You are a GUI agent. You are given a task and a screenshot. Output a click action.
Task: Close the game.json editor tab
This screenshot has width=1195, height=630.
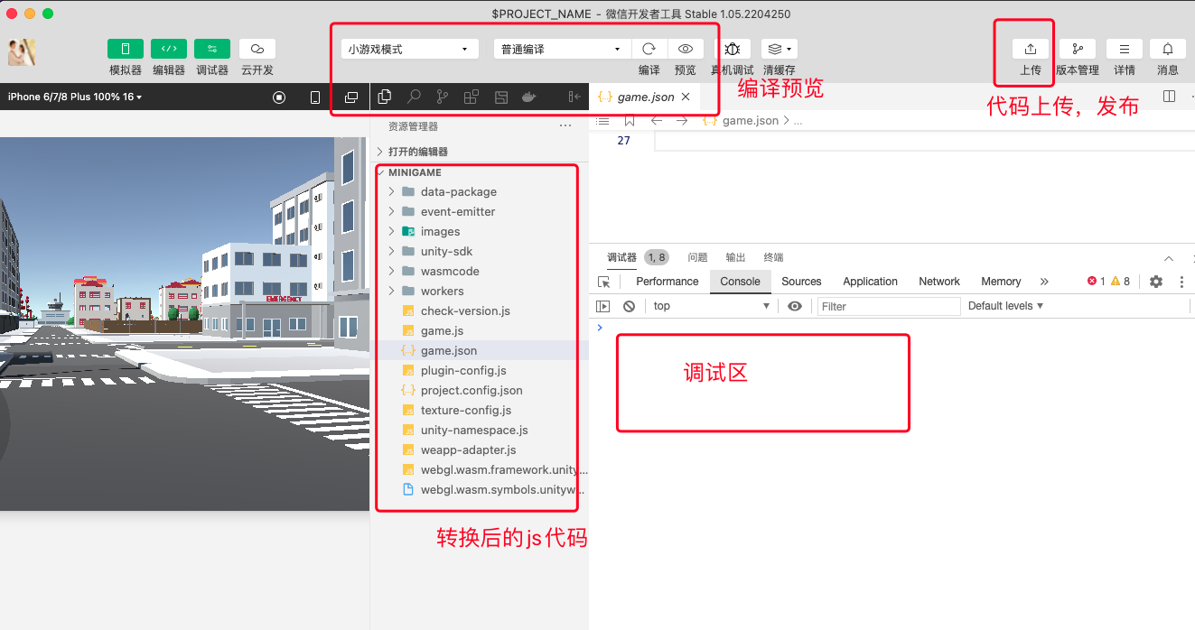[x=686, y=97]
